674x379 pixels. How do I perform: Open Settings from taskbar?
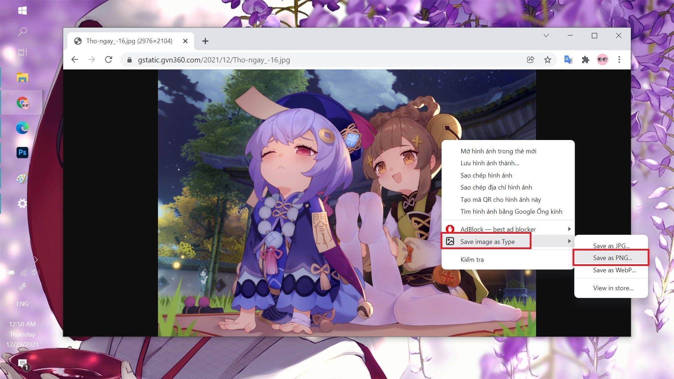point(22,203)
